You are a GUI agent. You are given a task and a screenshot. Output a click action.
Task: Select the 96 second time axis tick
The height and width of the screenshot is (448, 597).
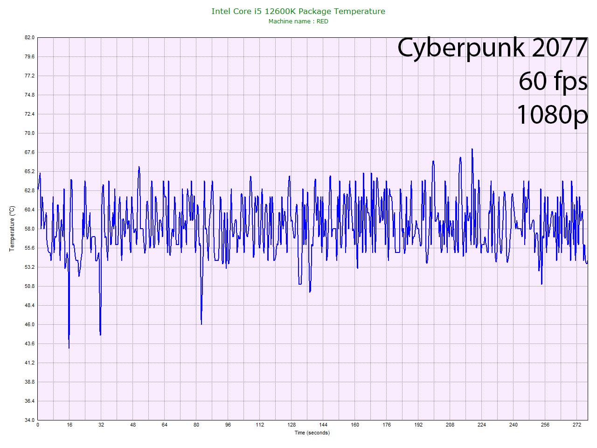click(228, 425)
